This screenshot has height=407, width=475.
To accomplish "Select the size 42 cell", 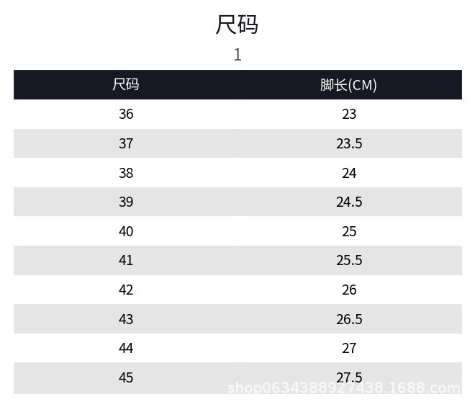I will point(126,290).
